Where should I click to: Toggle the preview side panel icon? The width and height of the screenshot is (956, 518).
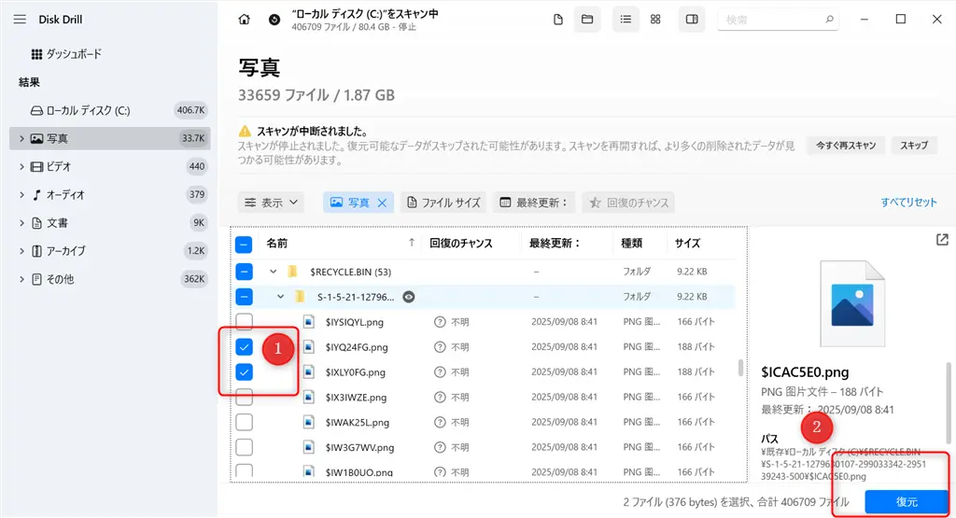pyautogui.click(x=692, y=20)
